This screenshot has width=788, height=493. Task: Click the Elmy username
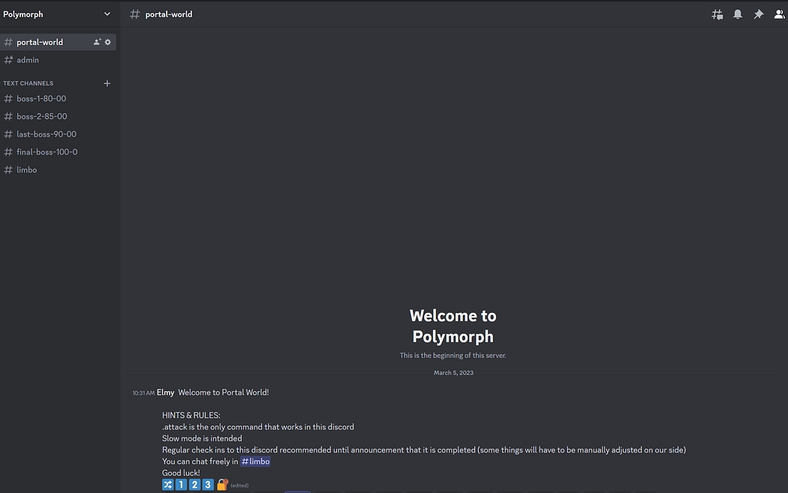point(165,392)
